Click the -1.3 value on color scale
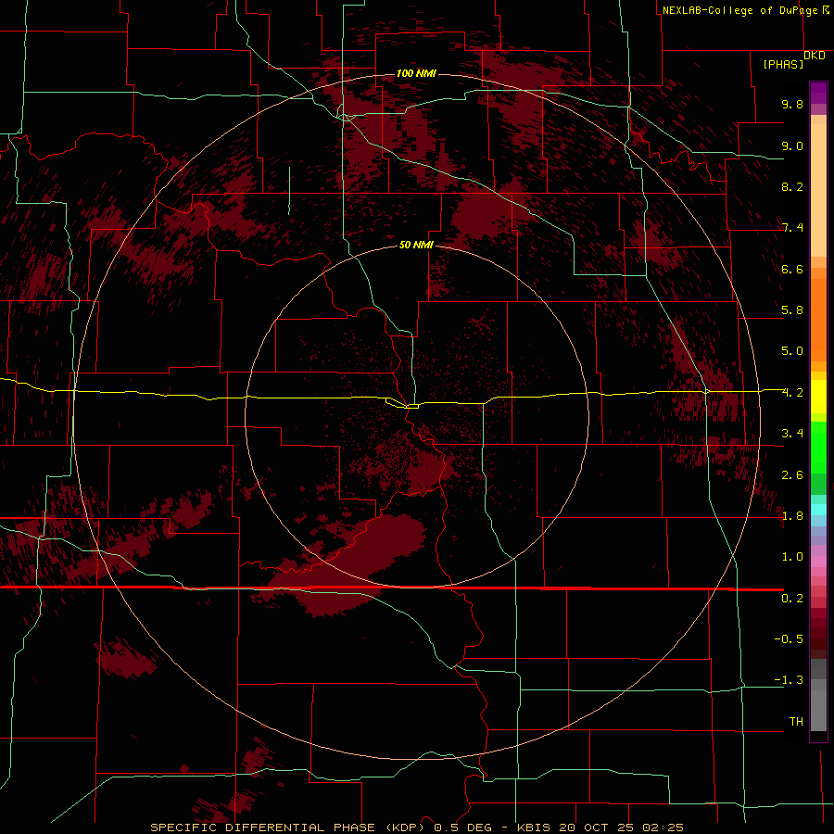 click(789, 680)
